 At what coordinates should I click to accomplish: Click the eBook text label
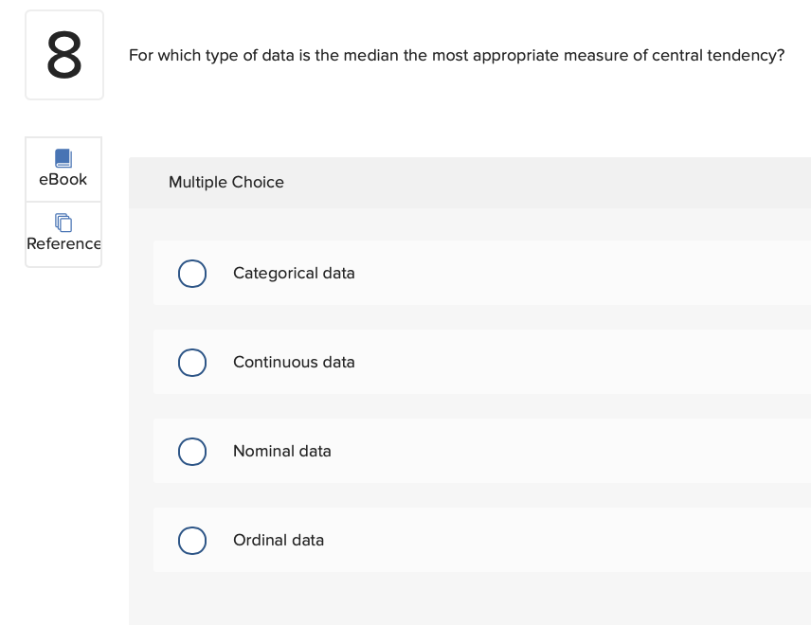[63, 179]
